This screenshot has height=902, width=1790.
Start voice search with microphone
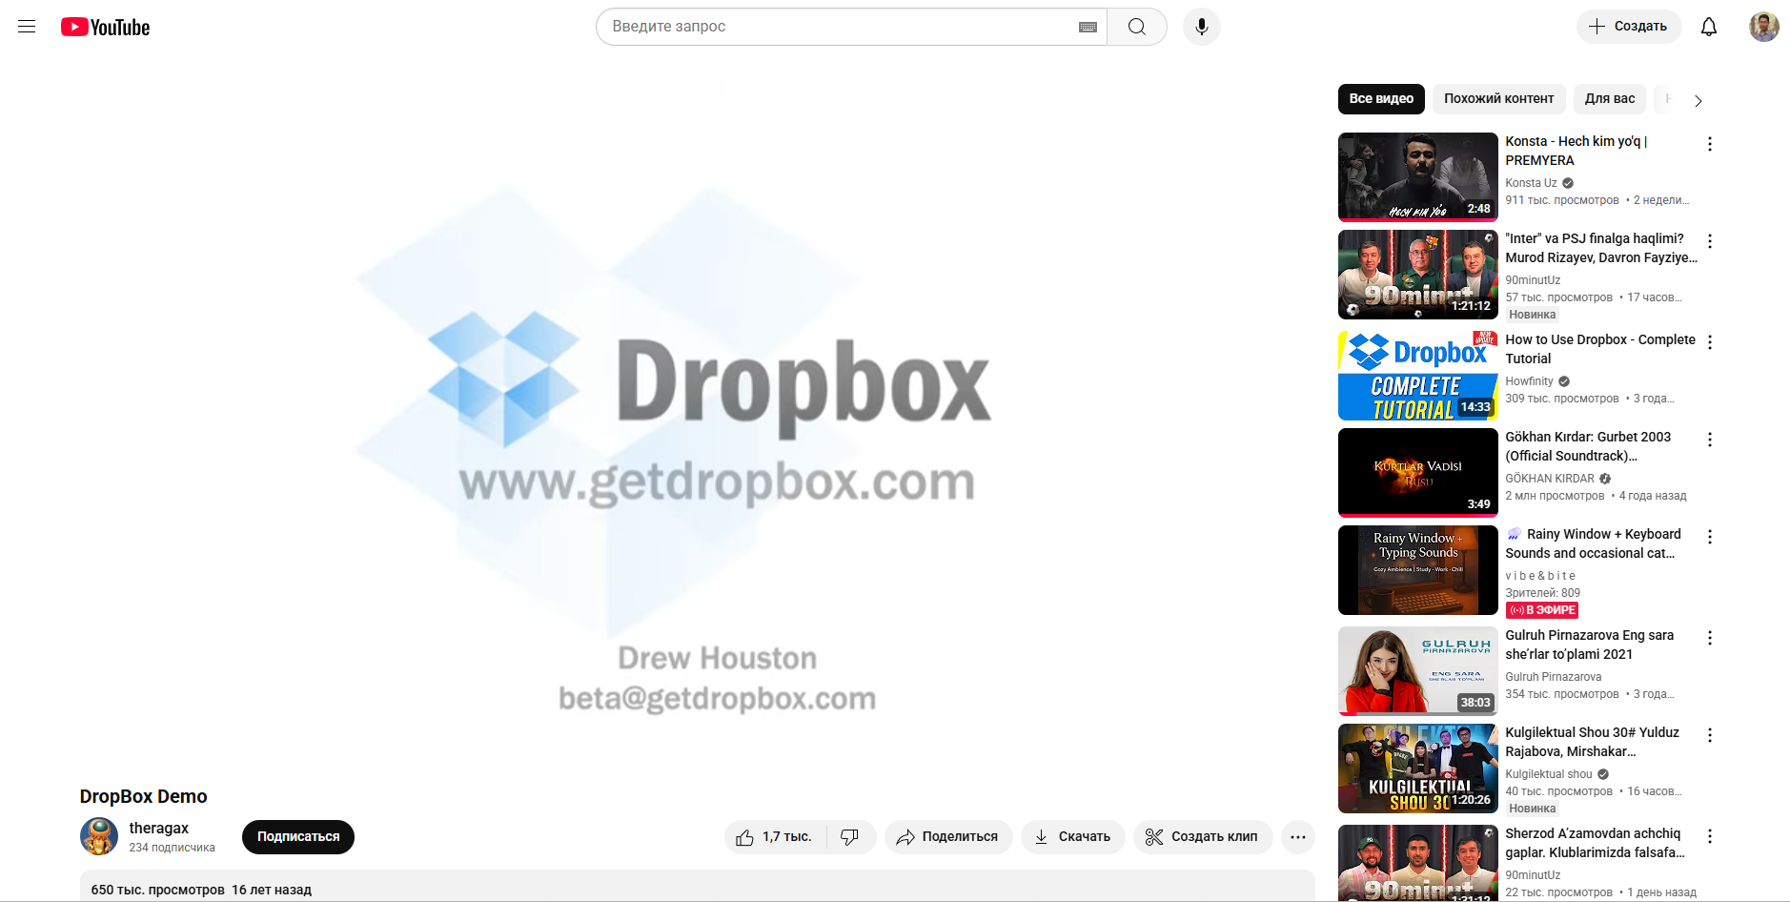(1202, 27)
